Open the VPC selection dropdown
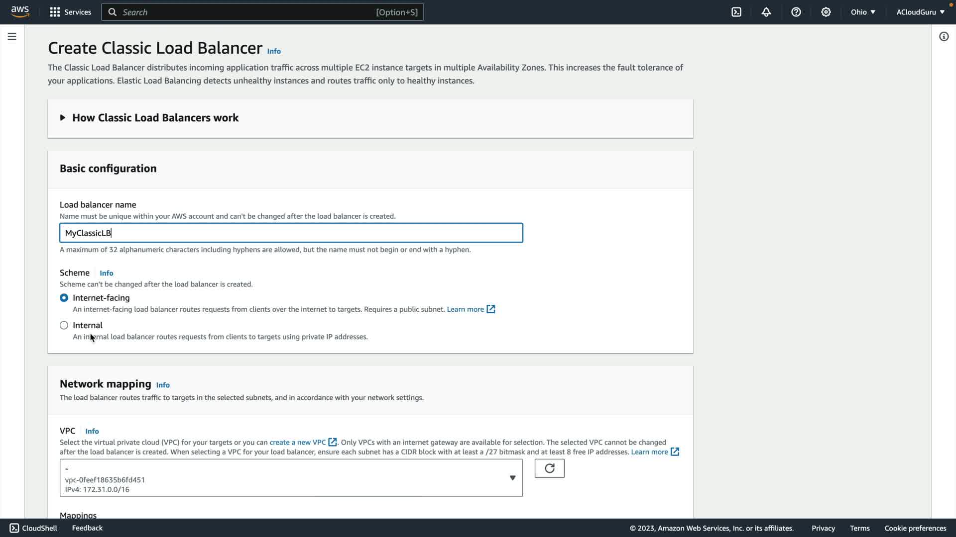The image size is (956, 537). coord(291,478)
